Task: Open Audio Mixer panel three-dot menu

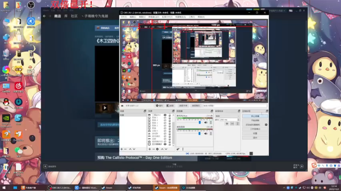Action: 183,149
